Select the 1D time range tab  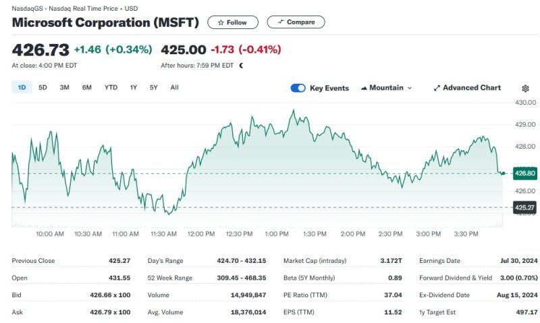(22, 87)
